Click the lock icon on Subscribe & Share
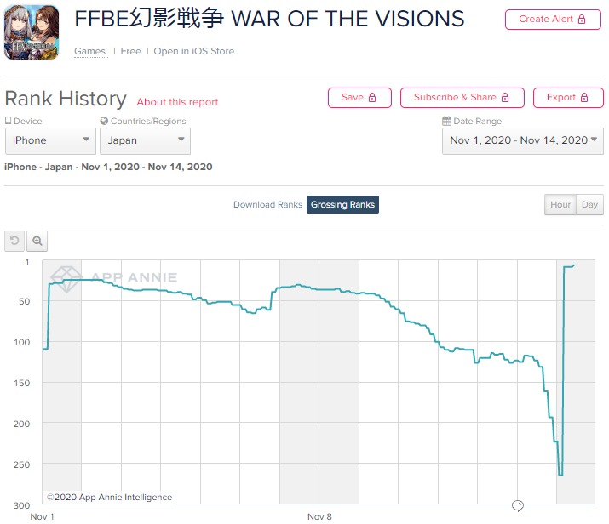609x524 pixels. pos(505,97)
